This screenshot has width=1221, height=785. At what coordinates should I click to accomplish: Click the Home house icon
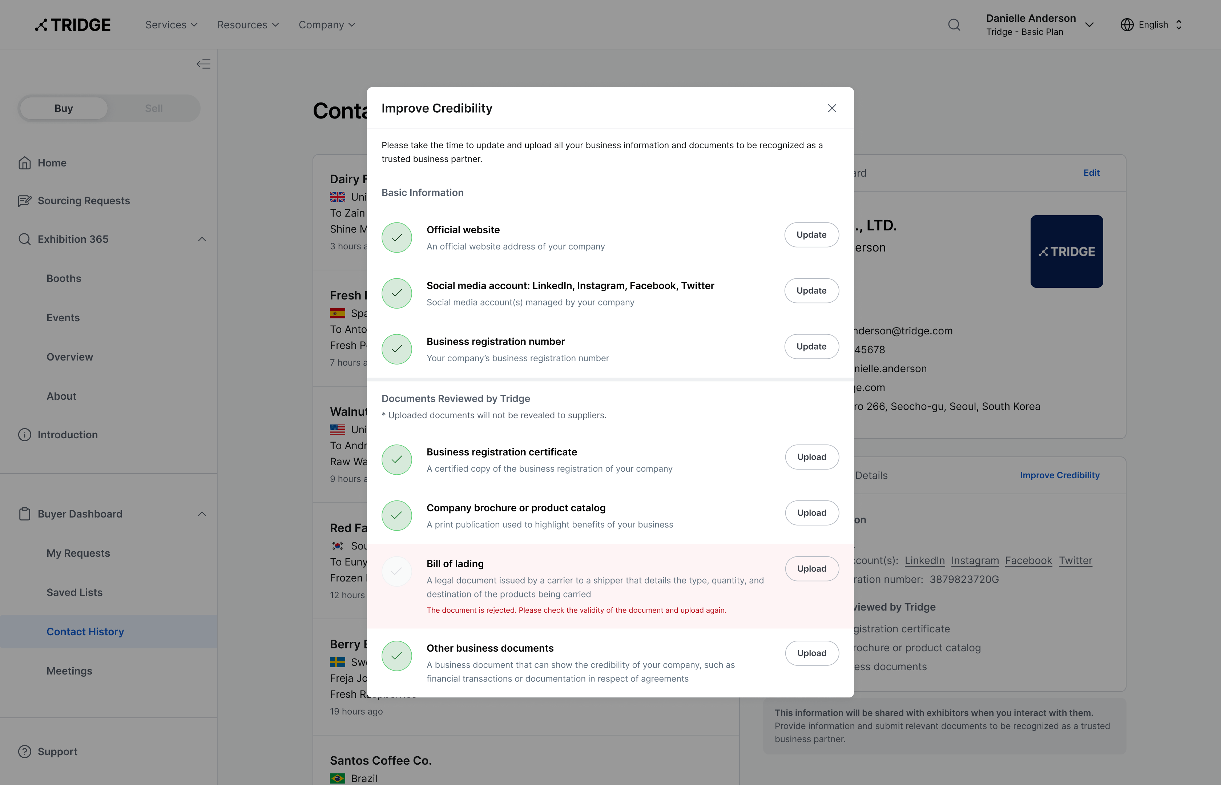(x=24, y=162)
